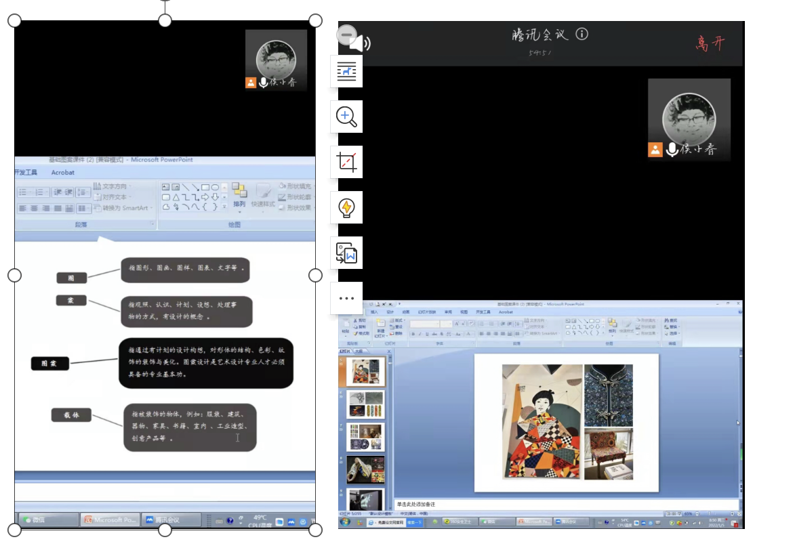Select the crop picture tool

(346, 163)
